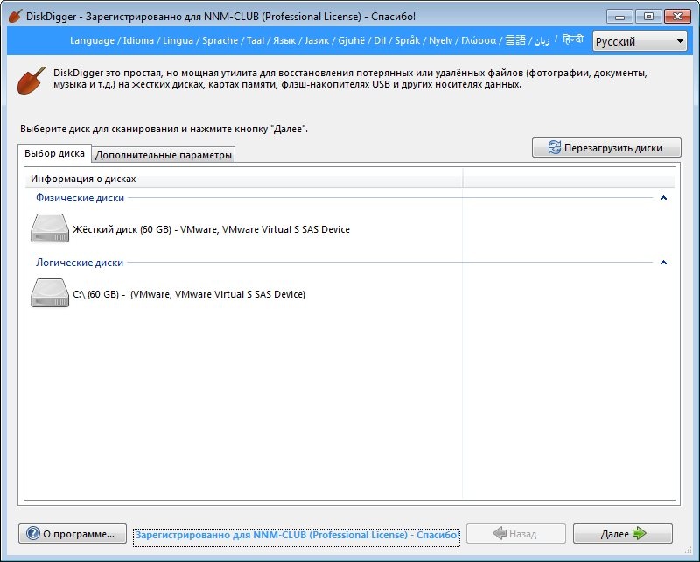The height and width of the screenshot is (562, 700).
Task: Click the green forward arrow icon
Action: click(640, 533)
